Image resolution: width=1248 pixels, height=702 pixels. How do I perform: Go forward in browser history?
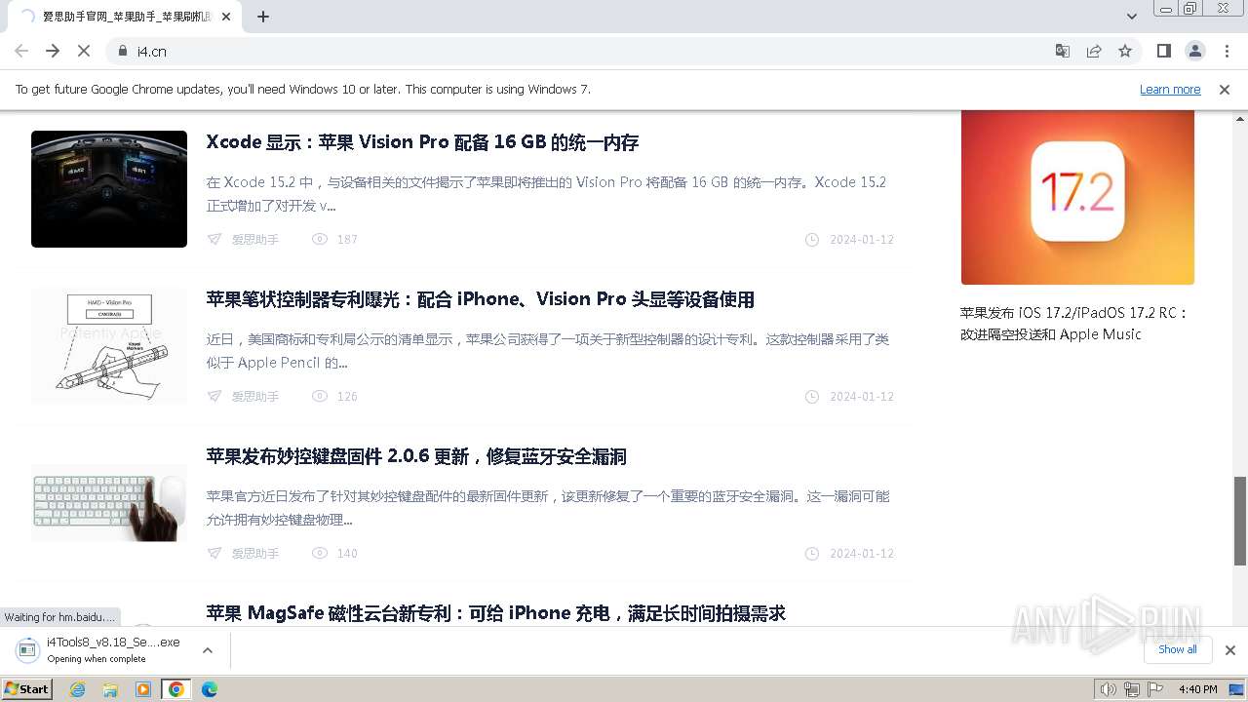click(x=53, y=51)
